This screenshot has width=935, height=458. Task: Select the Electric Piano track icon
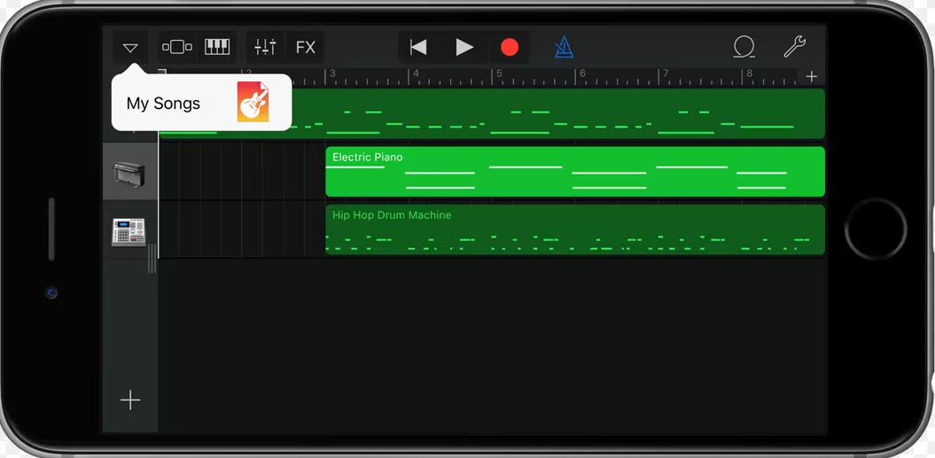click(129, 175)
